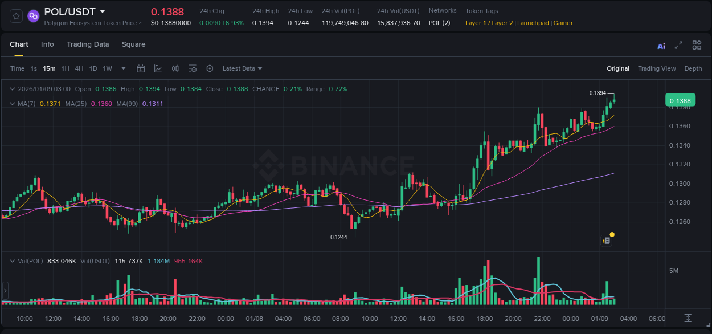Select the 1H timeframe
The image size is (712, 334).
[66, 68]
